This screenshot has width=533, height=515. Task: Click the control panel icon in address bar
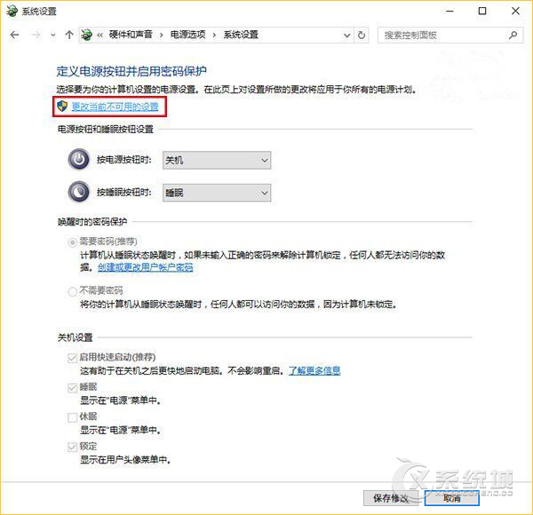click(x=87, y=35)
